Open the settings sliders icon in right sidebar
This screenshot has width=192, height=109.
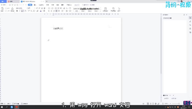coord(190,25)
